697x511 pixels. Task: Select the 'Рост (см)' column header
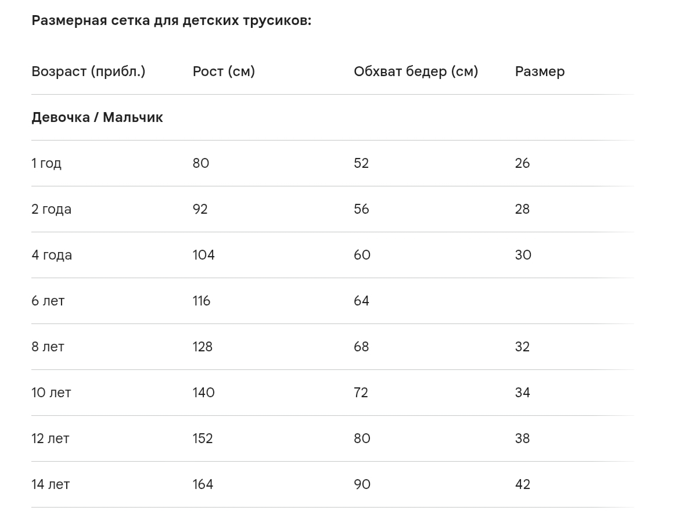click(x=224, y=71)
